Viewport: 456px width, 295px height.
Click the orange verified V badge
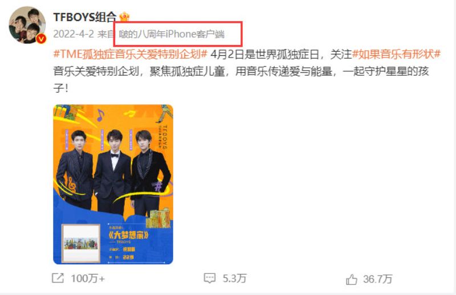[41, 38]
